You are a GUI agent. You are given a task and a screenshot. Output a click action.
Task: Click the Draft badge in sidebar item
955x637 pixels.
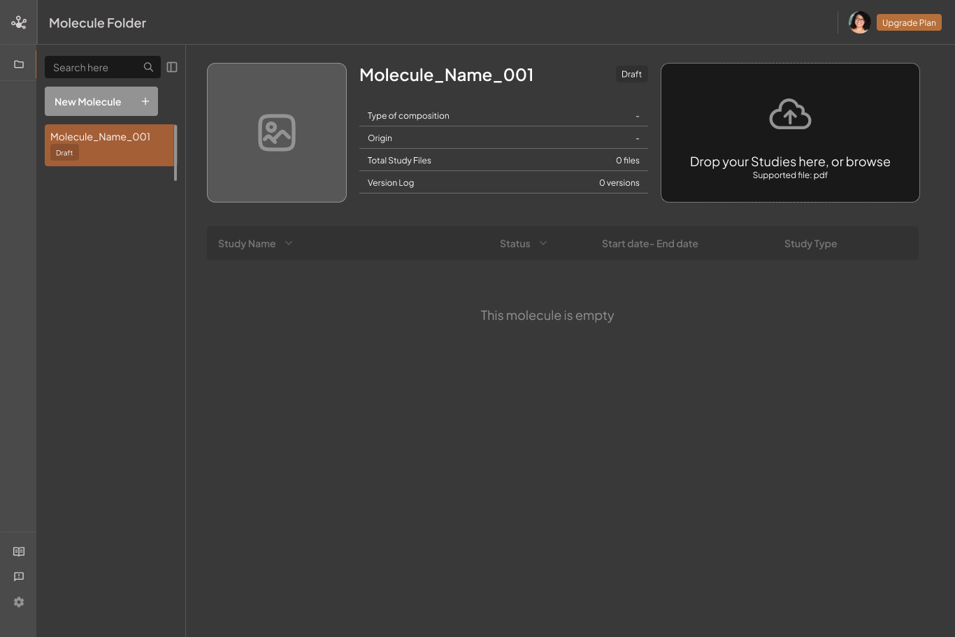[x=64, y=153]
